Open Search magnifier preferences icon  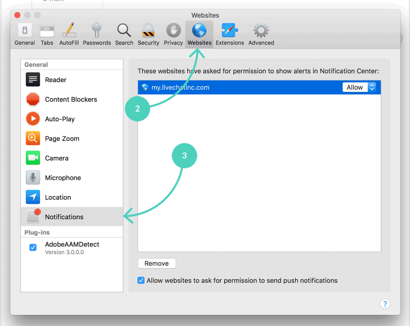[124, 30]
